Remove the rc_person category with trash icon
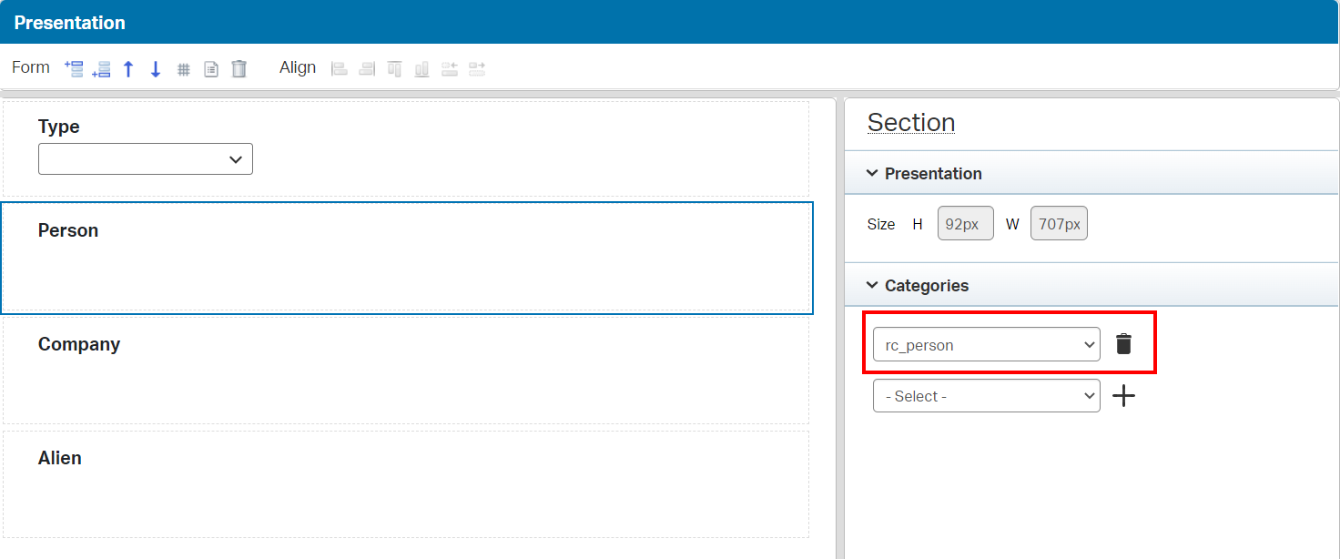The width and height of the screenshot is (1340, 559). (1124, 344)
